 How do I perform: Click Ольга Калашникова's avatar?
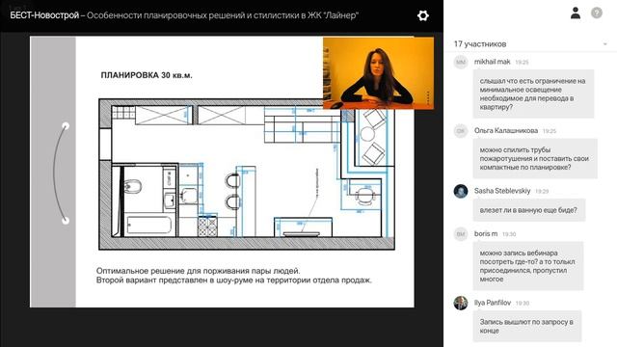(x=461, y=131)
